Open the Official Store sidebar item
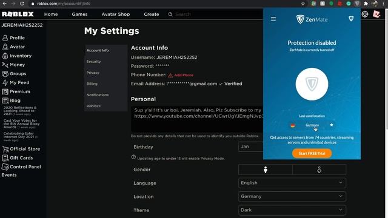 tap(21, 149)
